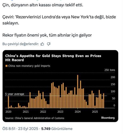Click the 2020 axis label on chart
The width and height of the screenshot is (123, 134).
(9, 112)
